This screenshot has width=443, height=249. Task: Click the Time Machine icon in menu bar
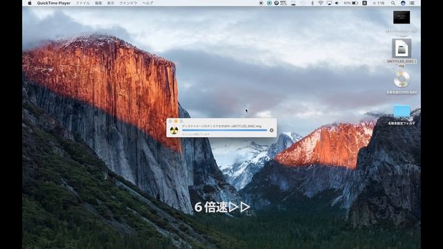303,3
